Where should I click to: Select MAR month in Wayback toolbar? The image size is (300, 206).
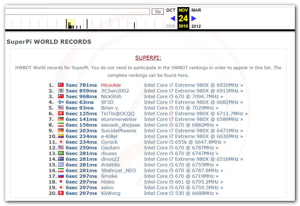pos(196,10)
